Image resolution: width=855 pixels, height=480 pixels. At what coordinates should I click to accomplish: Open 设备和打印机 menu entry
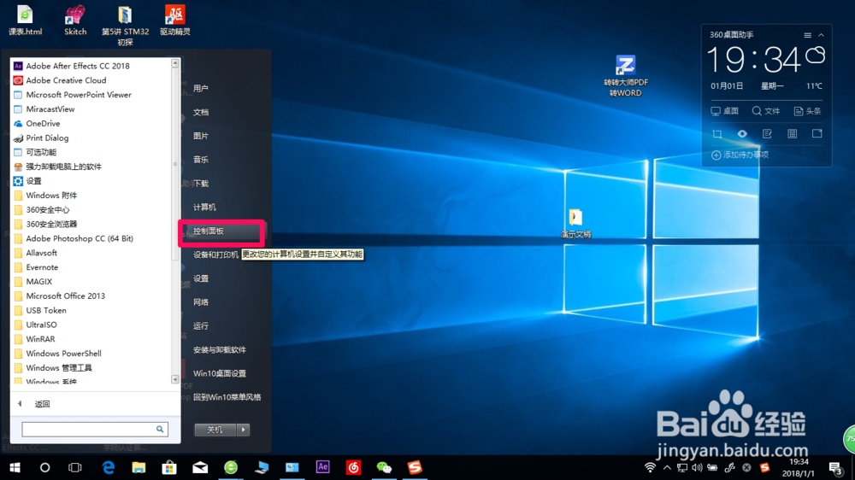point(216,255)
